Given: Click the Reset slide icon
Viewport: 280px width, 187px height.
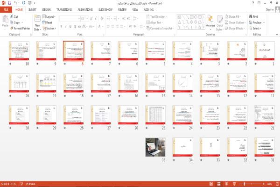Looking at the screenshot, I should (44, 22).
